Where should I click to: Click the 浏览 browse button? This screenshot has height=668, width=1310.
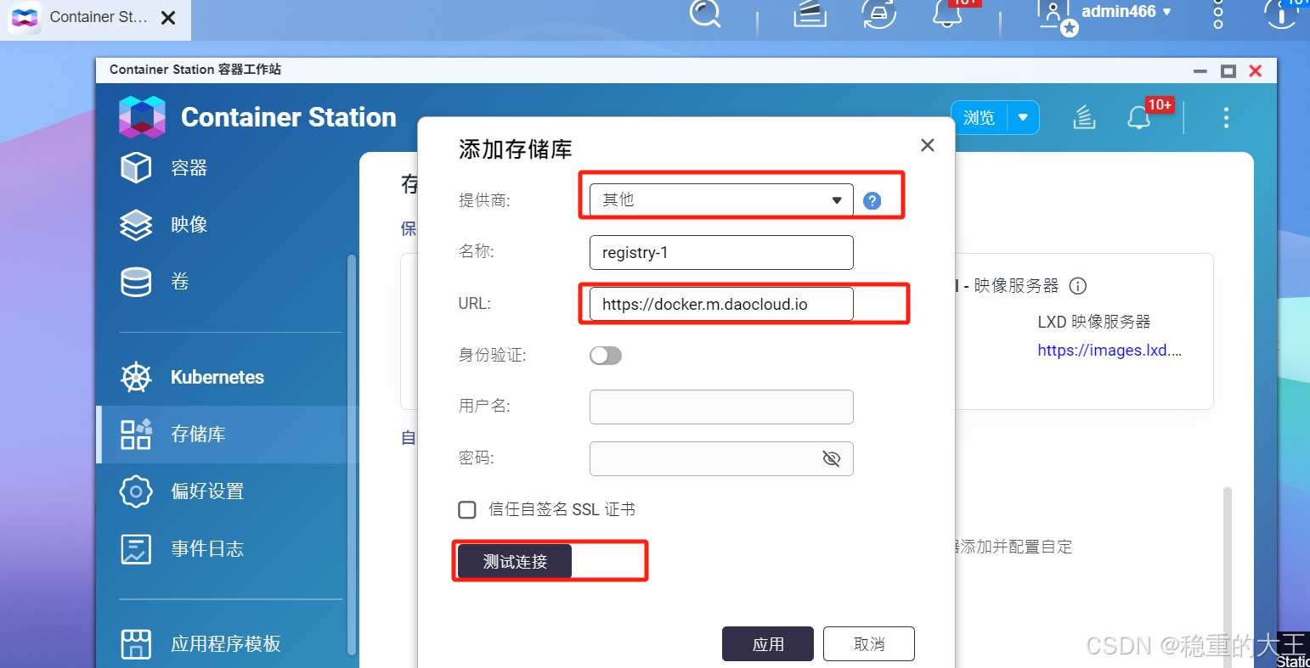[x=980, y=118]
